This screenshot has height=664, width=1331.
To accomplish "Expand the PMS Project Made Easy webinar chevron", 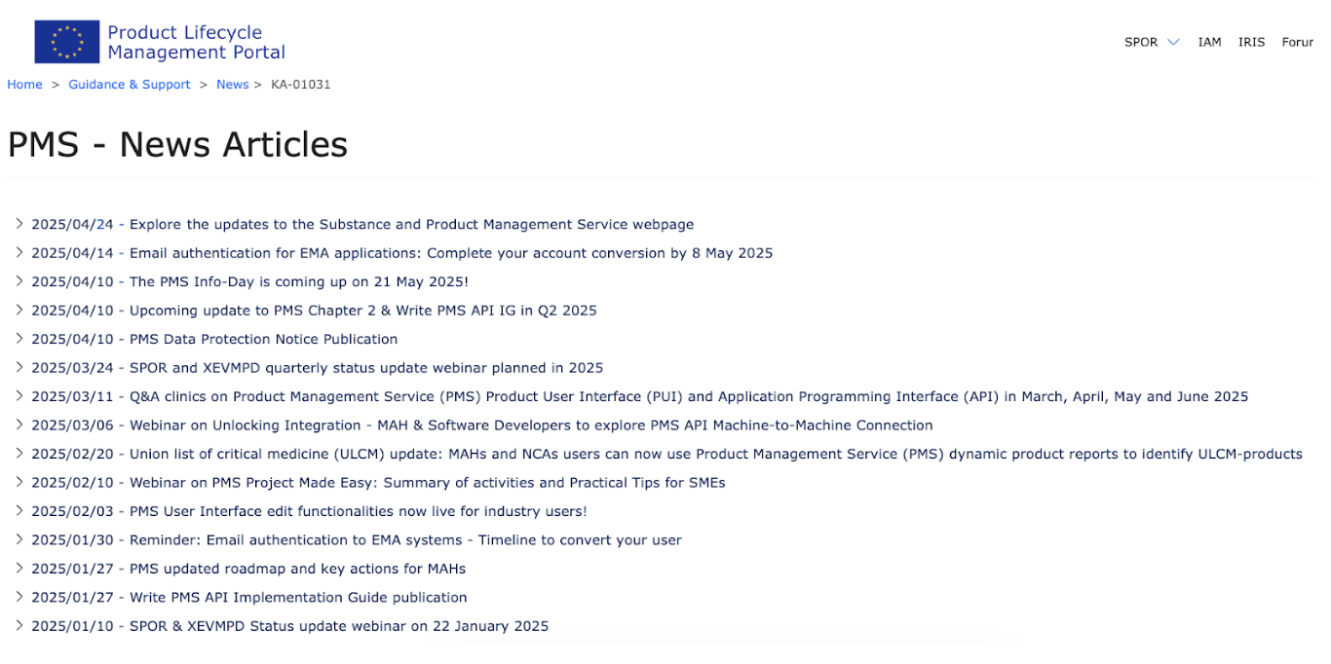I will 19,483.
